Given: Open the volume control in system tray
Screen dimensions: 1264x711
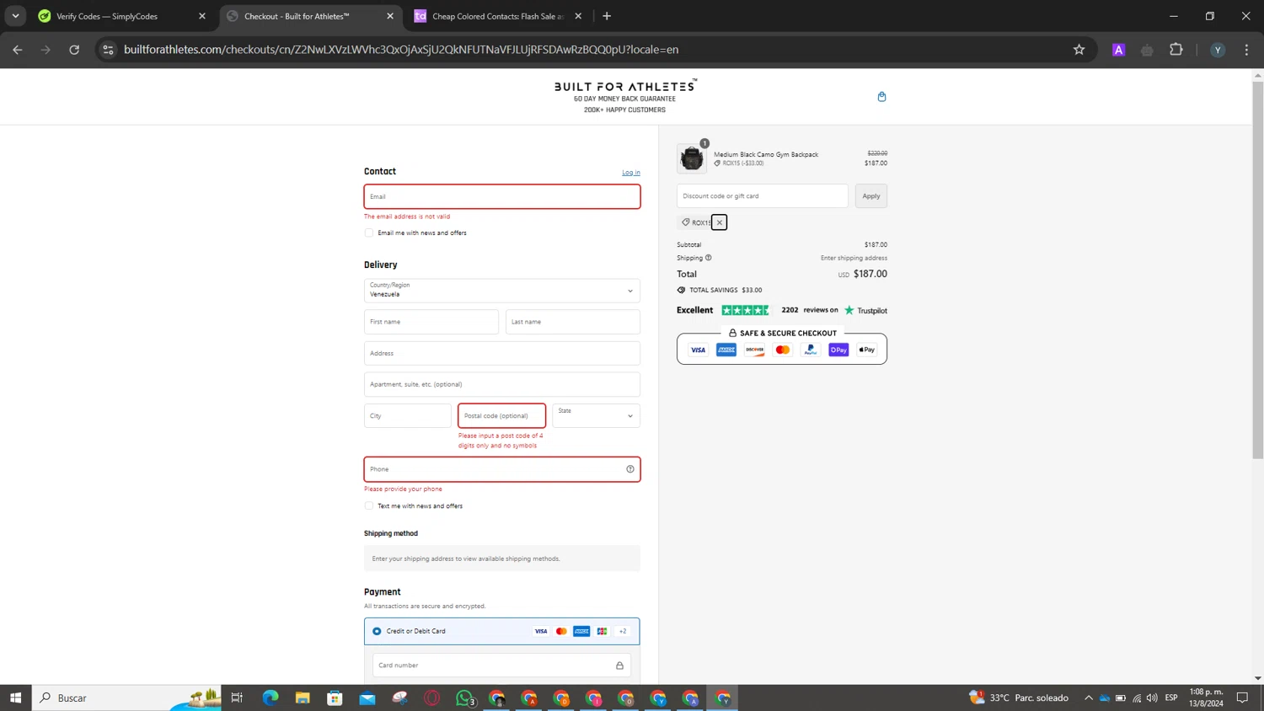Looking at the screenshot, I should click(1152, 698).
